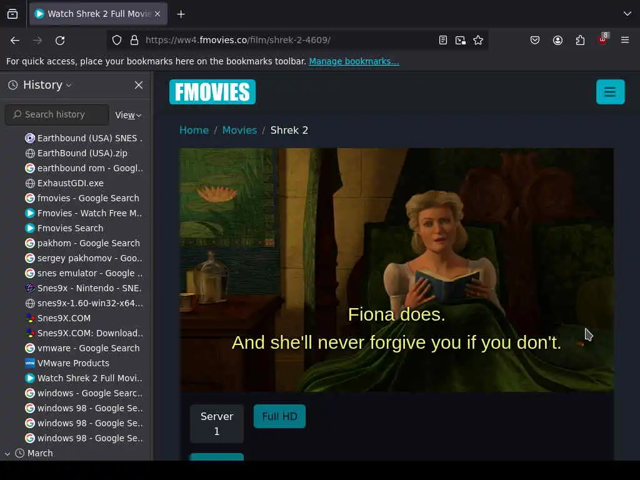This screenshot has width=640, height=480.
Task: Click the tracking protection shield icon
Action: tap(117, 40)
